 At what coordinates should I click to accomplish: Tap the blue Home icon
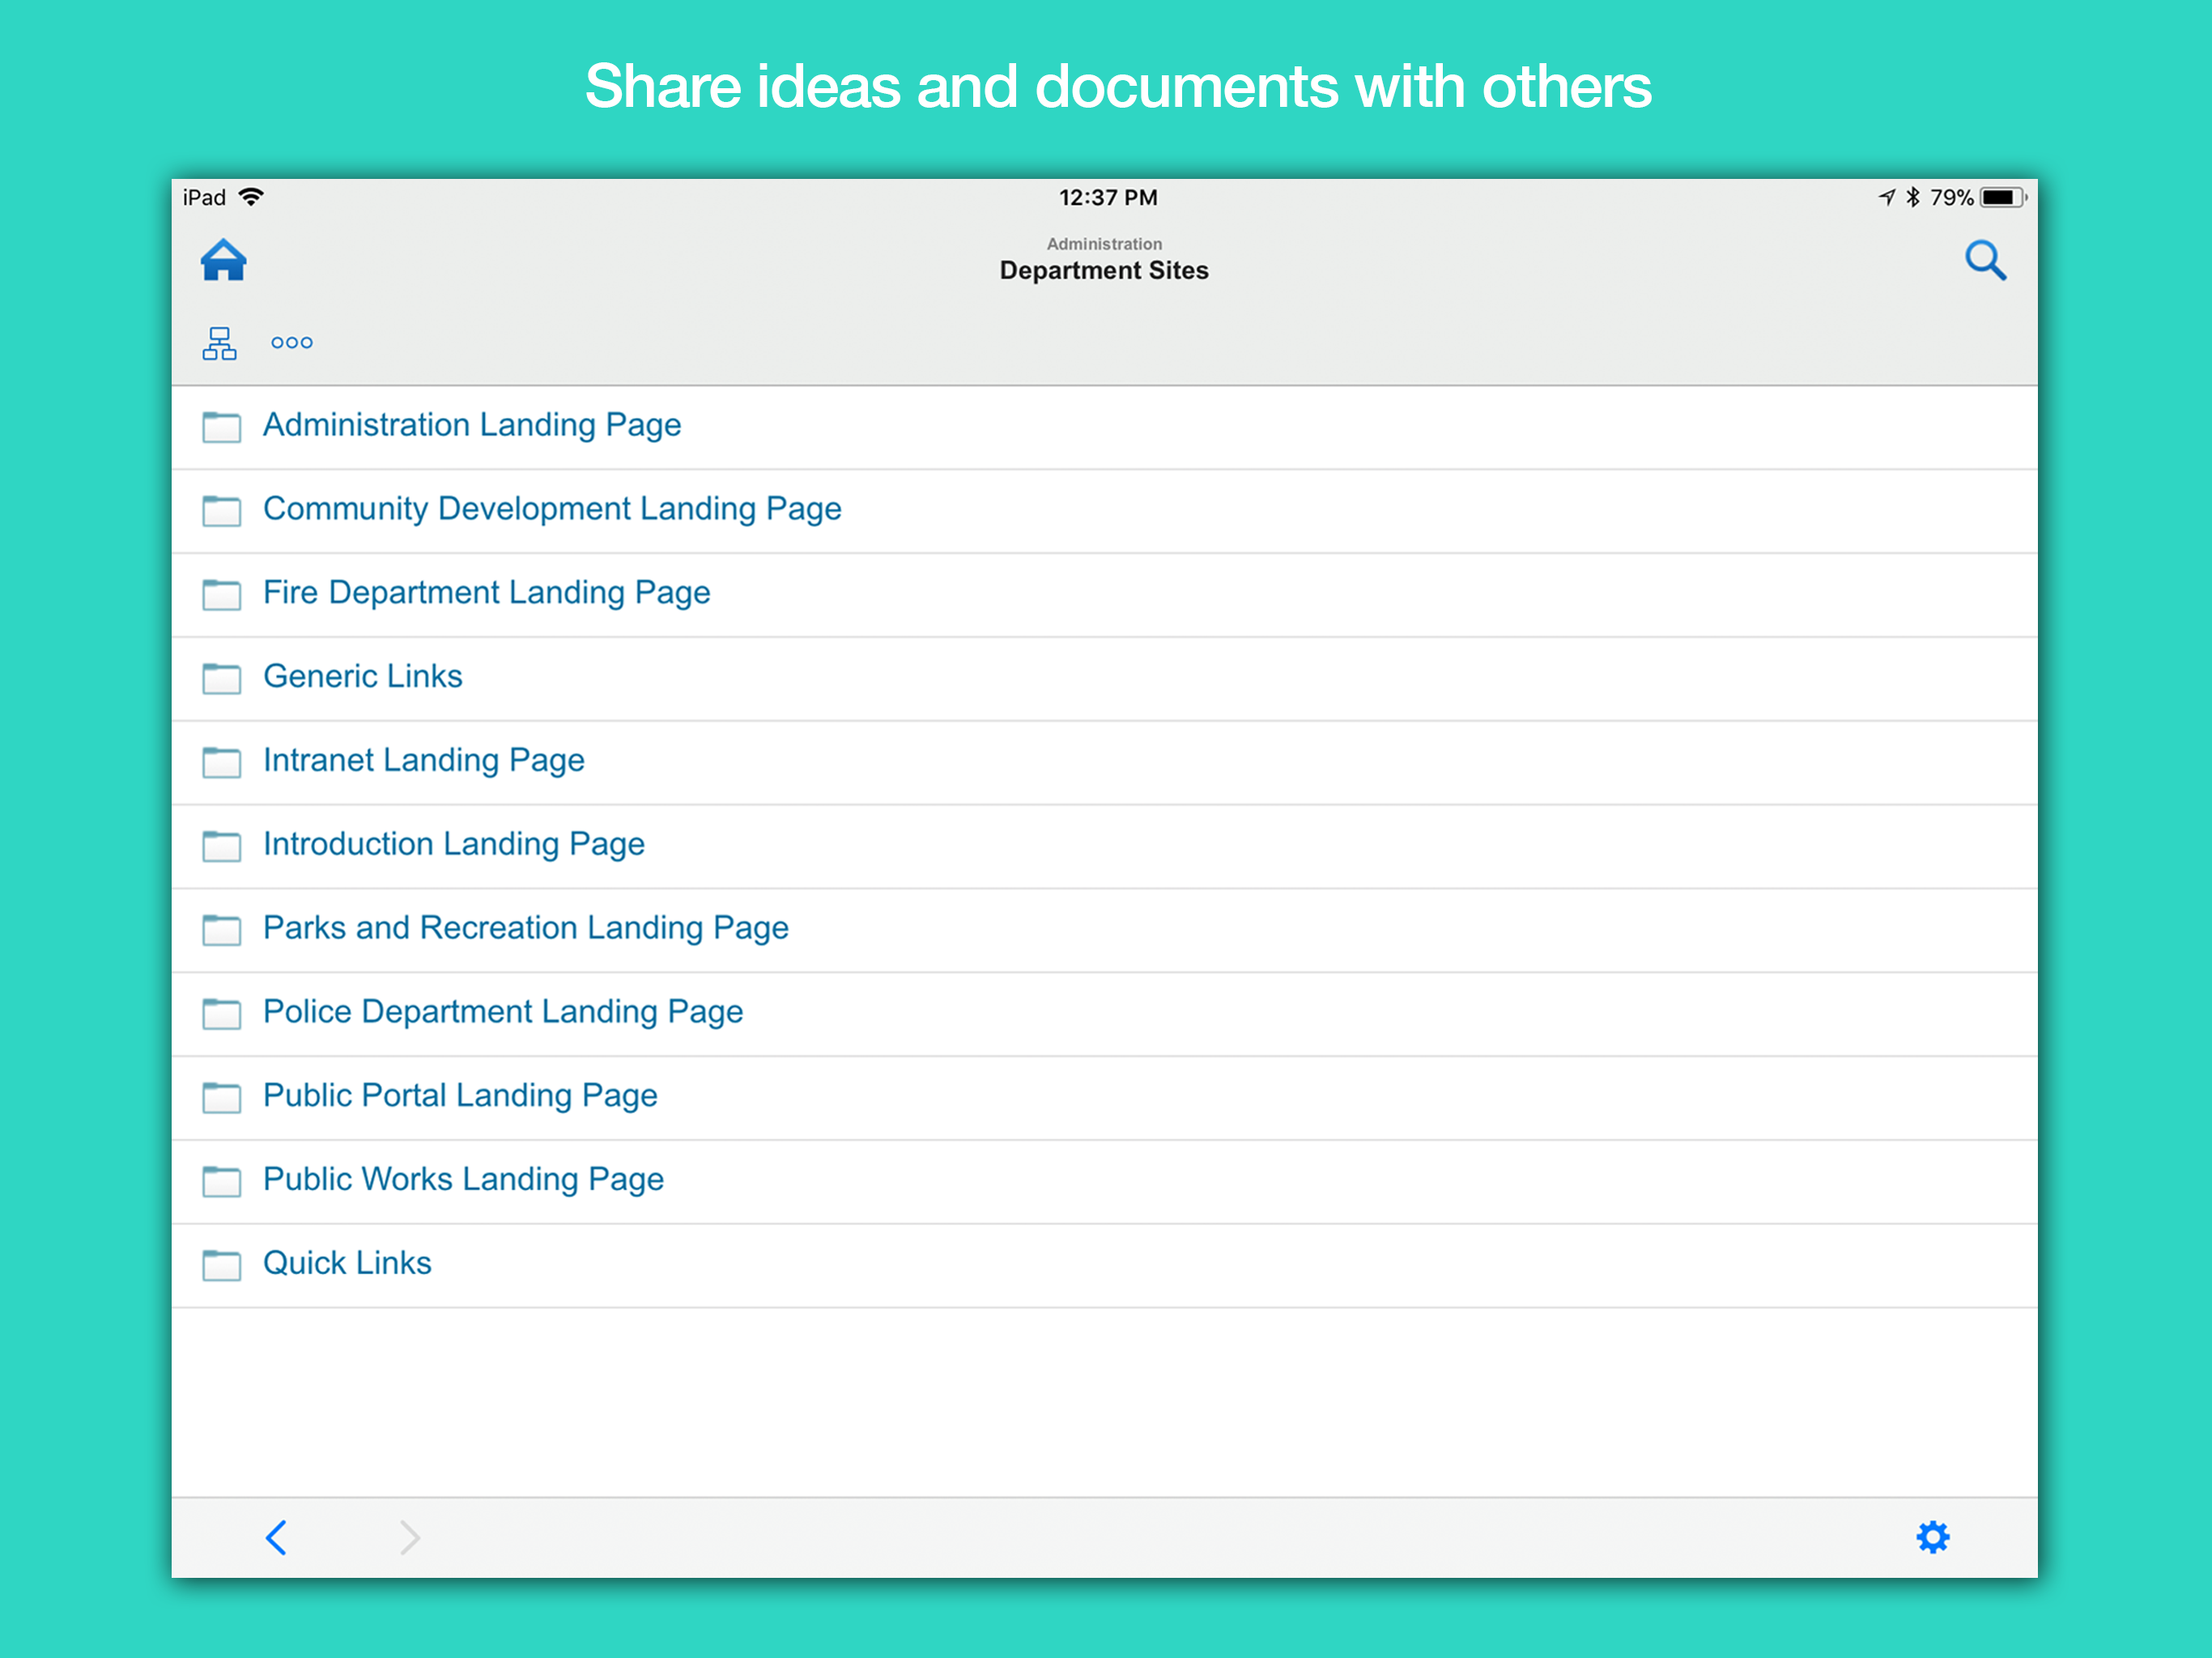click(223, 261)
